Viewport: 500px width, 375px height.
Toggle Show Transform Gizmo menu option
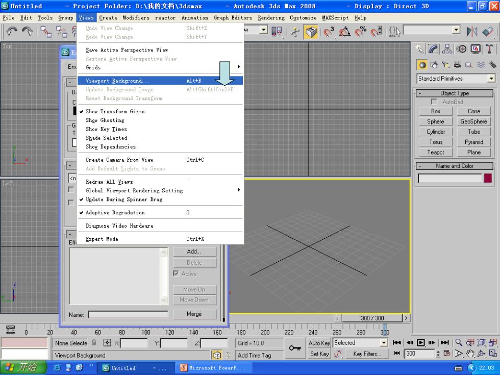click(x=160, y=111)
